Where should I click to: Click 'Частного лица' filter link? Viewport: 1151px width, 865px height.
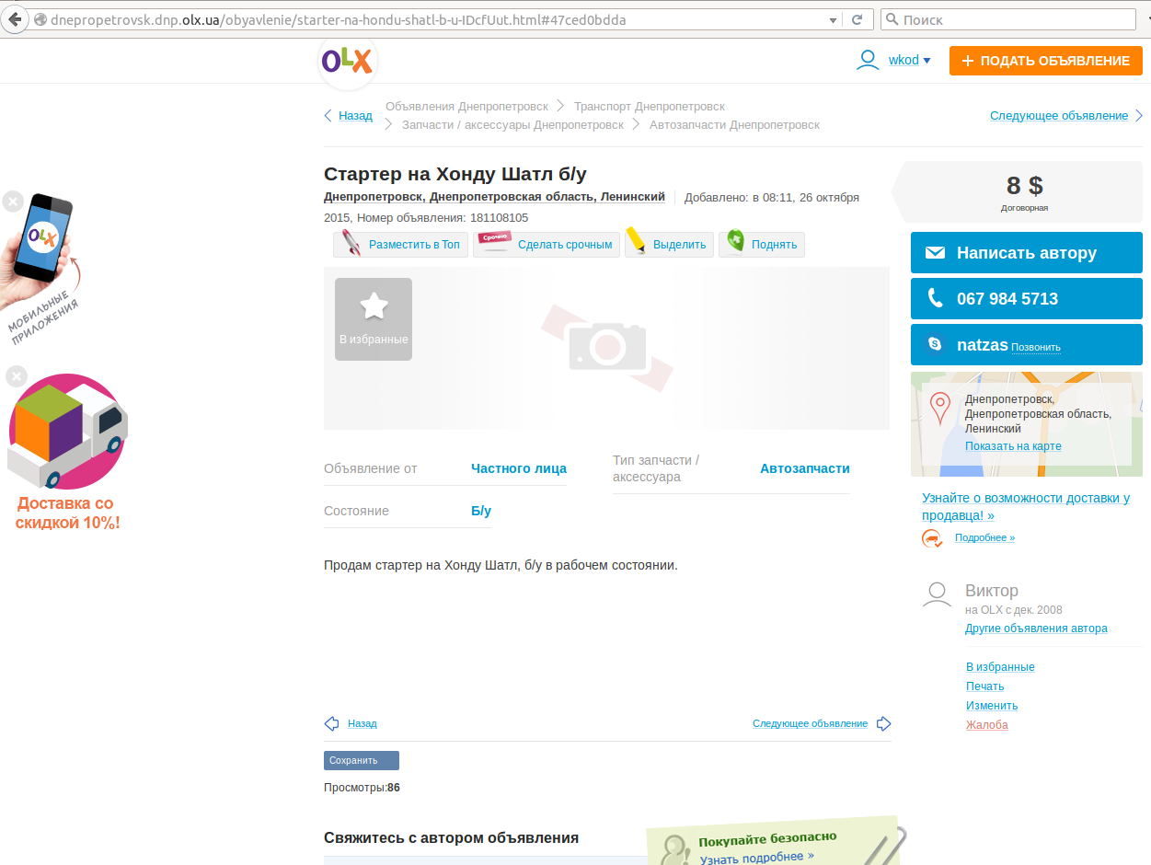519,468
